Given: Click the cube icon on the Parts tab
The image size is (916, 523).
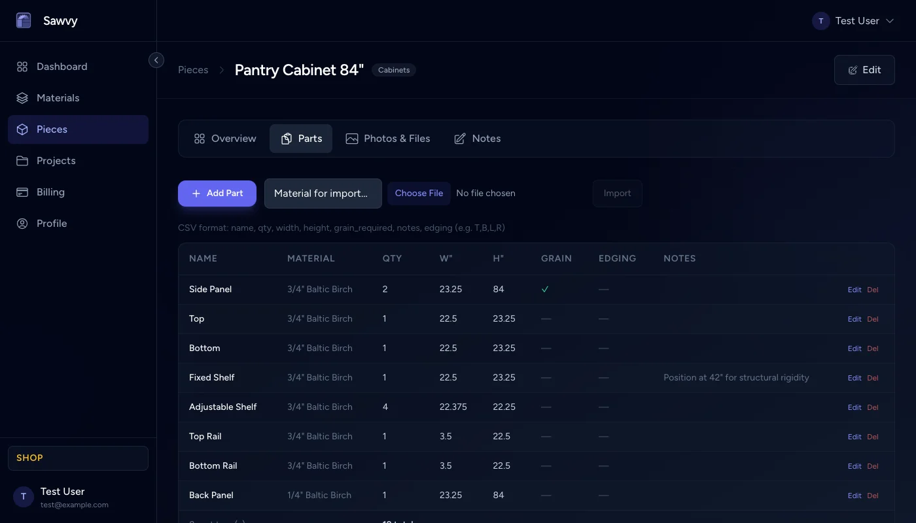Looking at the screenshot, I should [x=286, y=138].
